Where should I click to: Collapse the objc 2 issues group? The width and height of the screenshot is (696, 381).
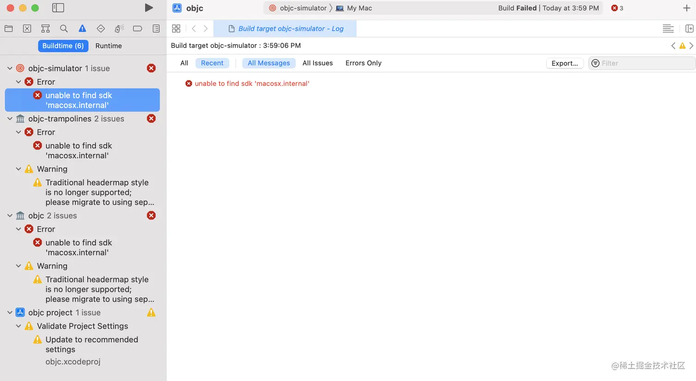tap(10, 216)
